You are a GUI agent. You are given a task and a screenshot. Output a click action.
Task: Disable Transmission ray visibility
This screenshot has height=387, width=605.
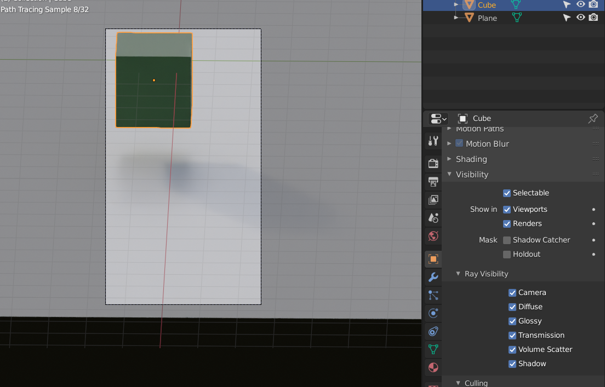(512, 336)
